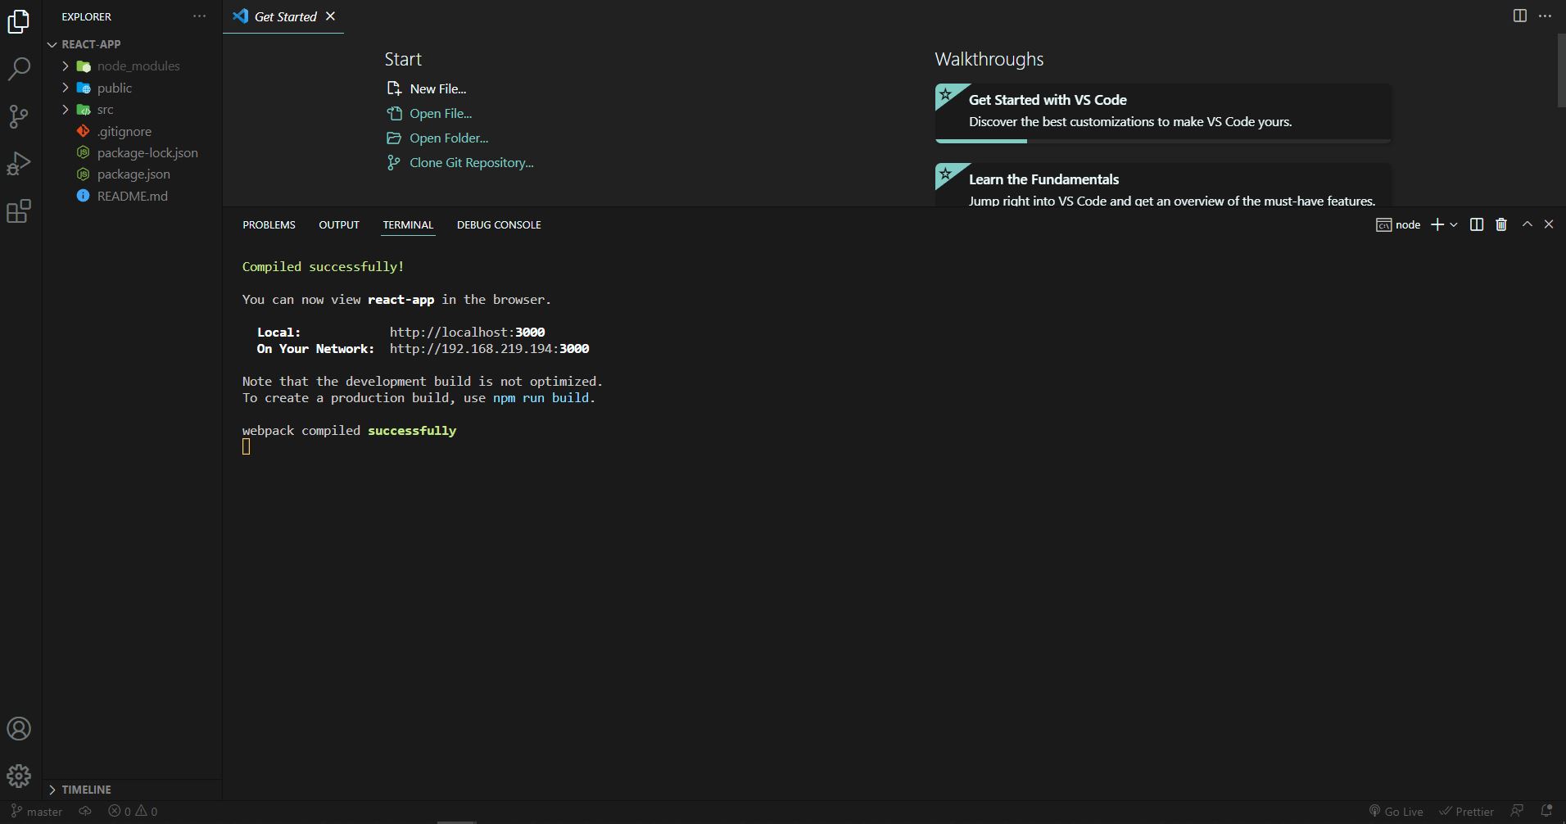Open package-lock.json file
The width and height of the screenshot is (1566, 824).
tap(132, 153)
